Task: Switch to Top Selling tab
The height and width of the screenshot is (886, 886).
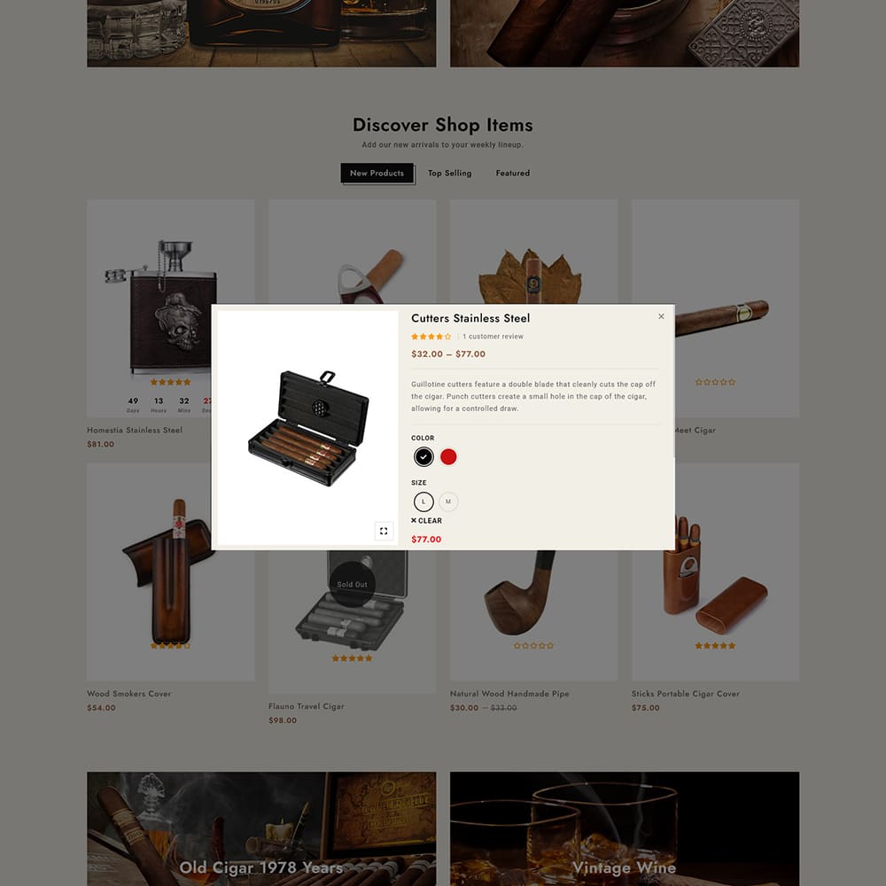Action: pos(450,173)
